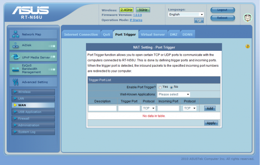Click the ASUS logo
The image size is (260, 165).
[x=31, y=10]
